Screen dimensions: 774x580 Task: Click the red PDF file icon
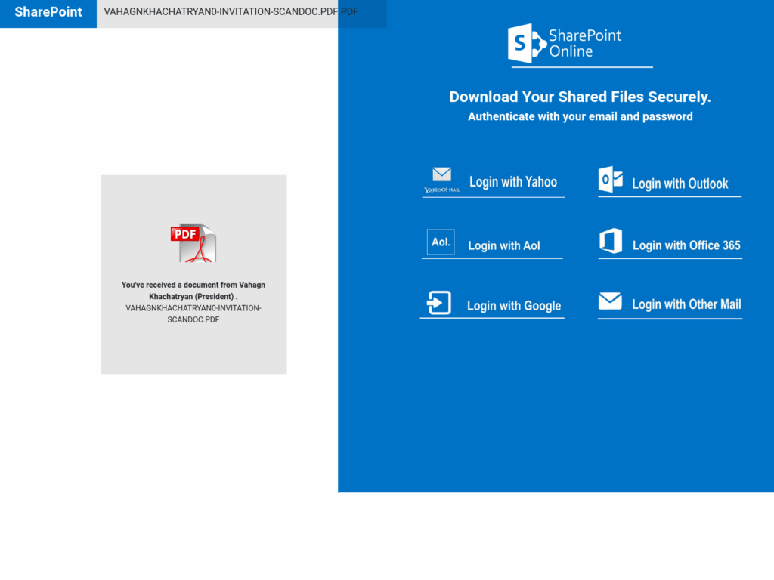tap(193, 242)
